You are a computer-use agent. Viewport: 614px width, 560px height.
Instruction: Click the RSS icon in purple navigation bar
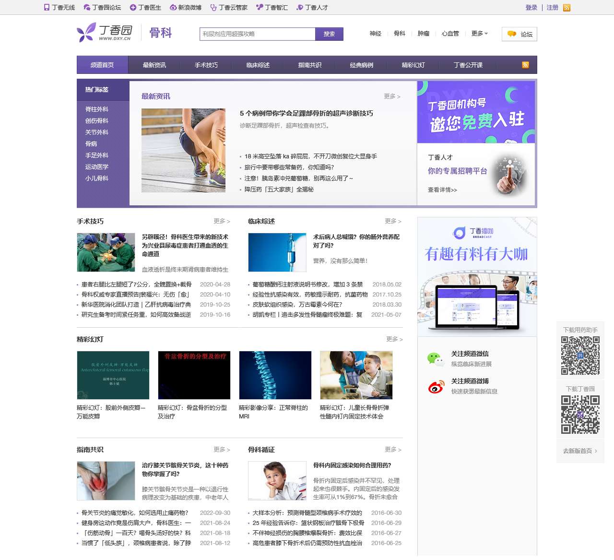pyautogui.click(x=525, y=65)
